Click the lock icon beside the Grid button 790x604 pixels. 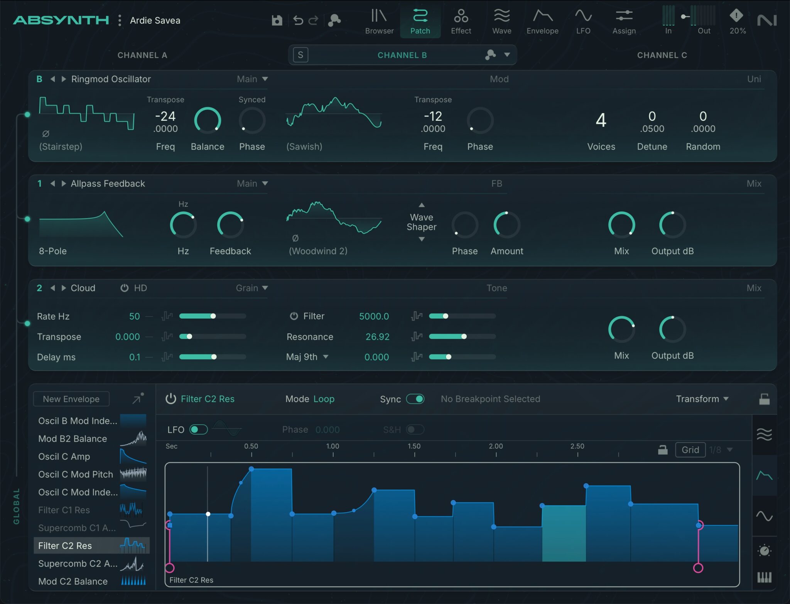(x=663, y=450)
